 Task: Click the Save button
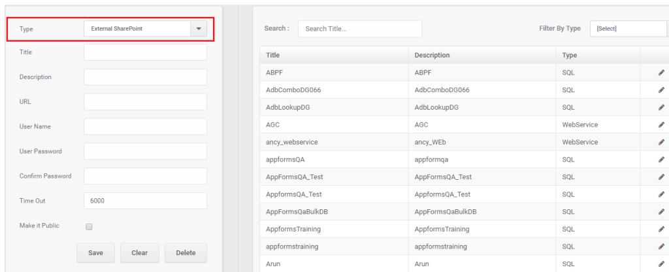95,253
